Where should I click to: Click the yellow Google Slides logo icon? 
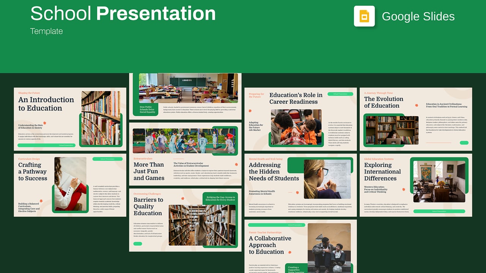tap(364, 16)
